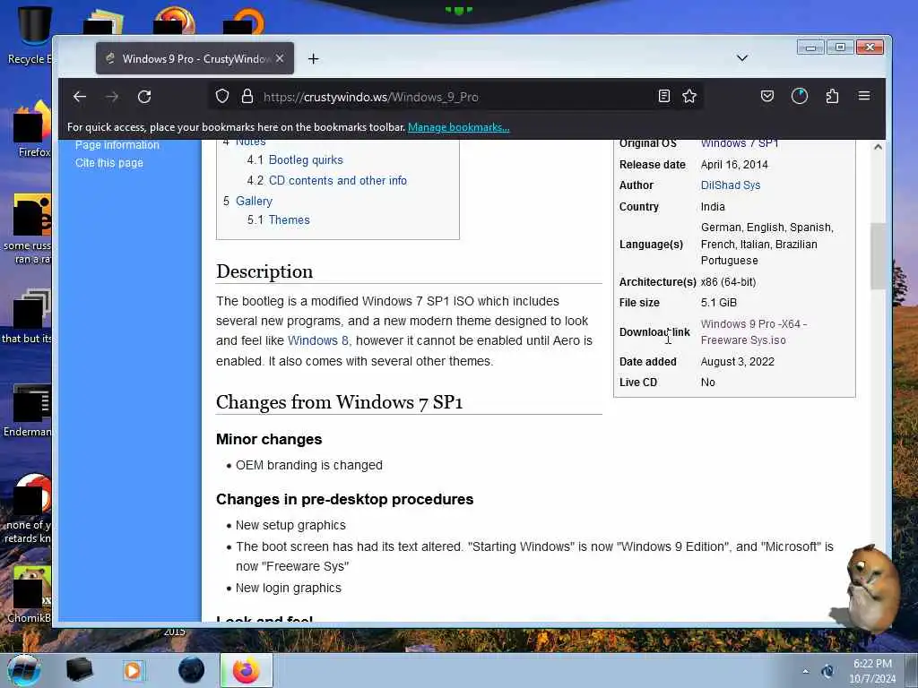
Task: Switch to Firefox on the taskbar
Action: click(247, 670)
